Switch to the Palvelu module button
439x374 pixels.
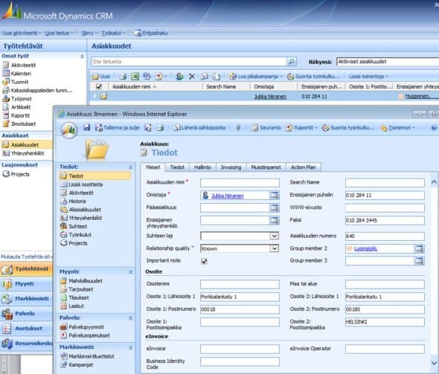(x=26, y=313)
